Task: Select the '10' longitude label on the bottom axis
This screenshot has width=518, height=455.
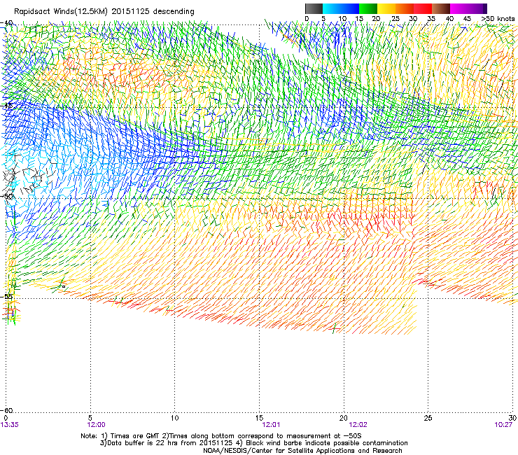Action: tap(174, 418)
